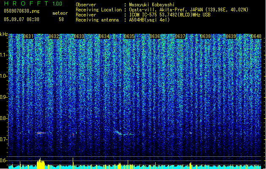Select the 0634 time marker
The image size is (266, 169).
pos(104,36)
